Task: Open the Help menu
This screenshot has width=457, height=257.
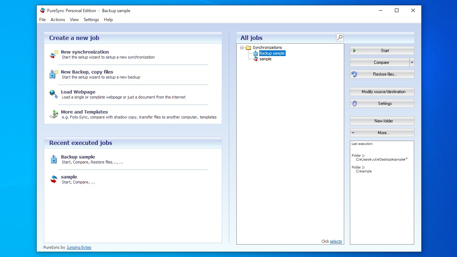Action: [108, 20]
